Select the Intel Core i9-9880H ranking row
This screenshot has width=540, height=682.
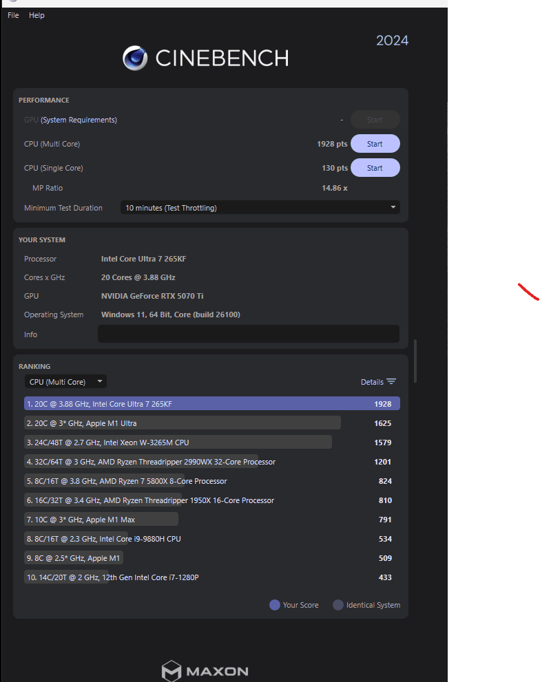(x=212, y=538)
